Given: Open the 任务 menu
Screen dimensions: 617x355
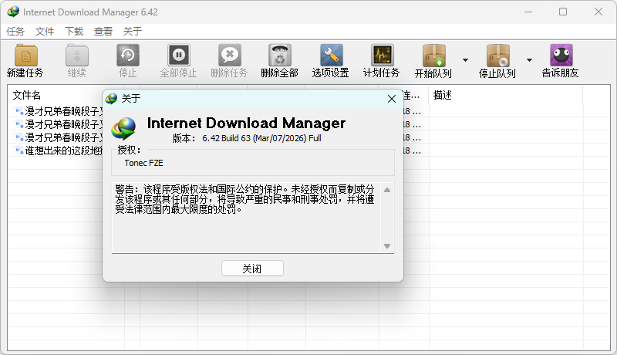Looking at the screenshot, I should point(15,32).
